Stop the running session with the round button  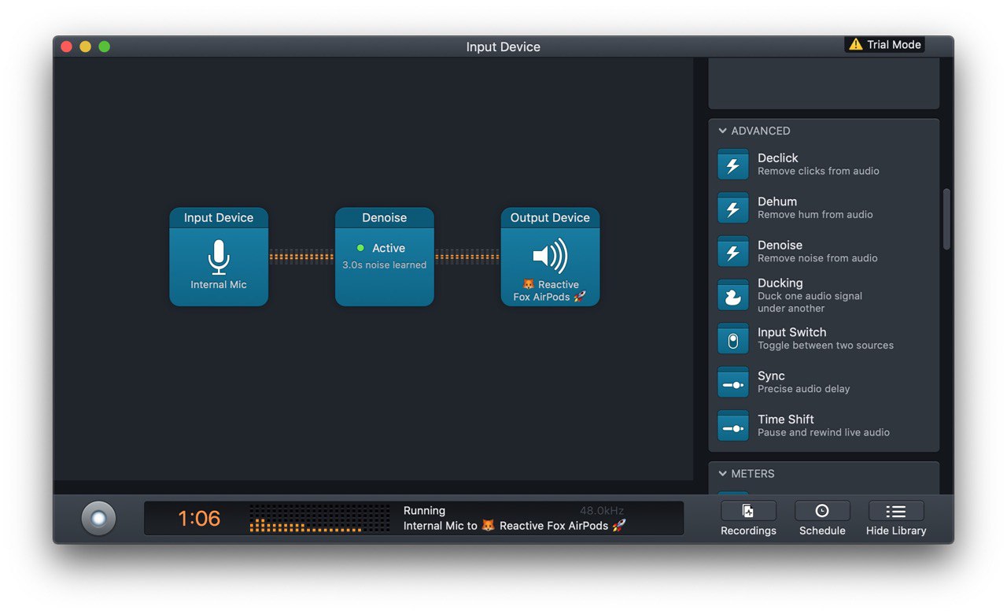pos(98,519)
